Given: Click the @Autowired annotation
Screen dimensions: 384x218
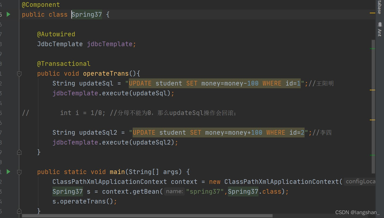Looking at the screenshot, I should pos(56,34).
